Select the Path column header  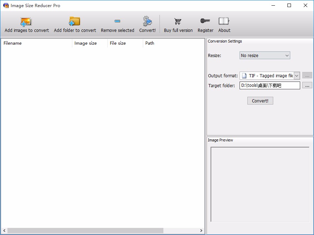point(174,43)
